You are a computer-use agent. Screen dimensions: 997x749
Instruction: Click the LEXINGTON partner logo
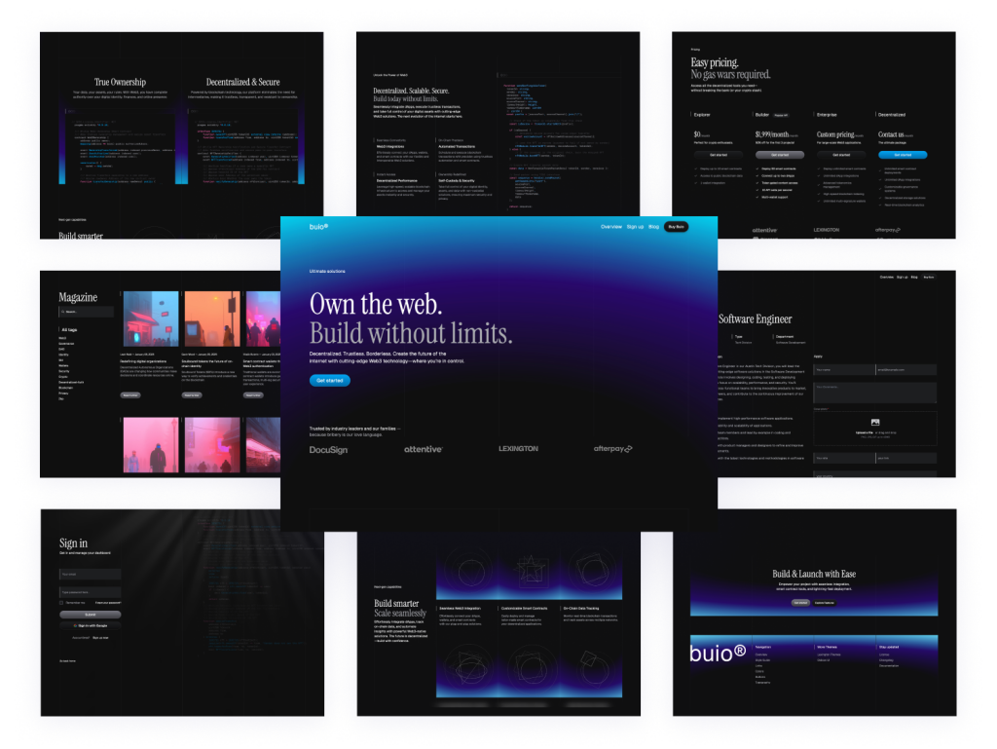pos(518,448)
